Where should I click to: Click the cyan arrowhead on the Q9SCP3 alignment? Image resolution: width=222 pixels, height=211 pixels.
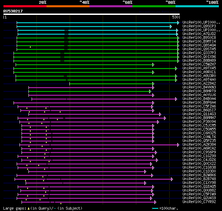[x=171, y=26]
